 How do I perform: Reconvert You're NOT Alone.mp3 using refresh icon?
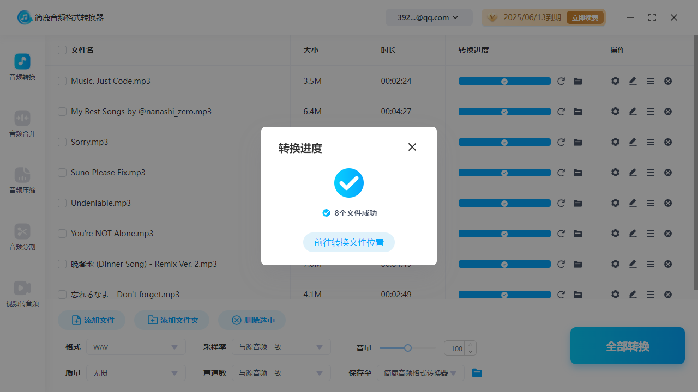tap(561, 234)
